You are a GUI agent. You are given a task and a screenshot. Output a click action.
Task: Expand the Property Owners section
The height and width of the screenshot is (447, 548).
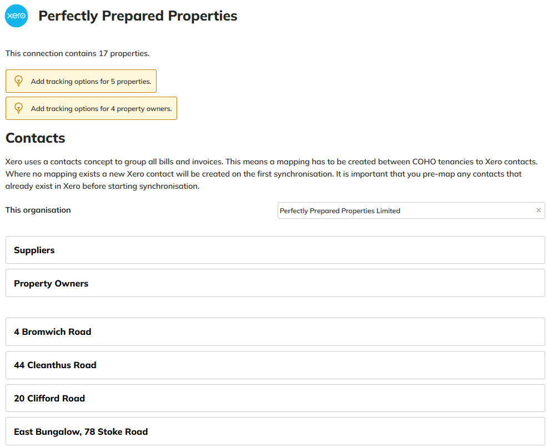point(275,284)
